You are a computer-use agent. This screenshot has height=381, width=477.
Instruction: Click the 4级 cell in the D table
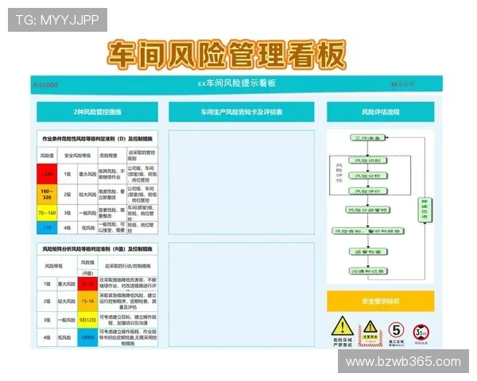[x=68, y=228]
